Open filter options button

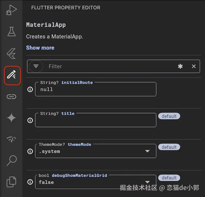point(36,66)
